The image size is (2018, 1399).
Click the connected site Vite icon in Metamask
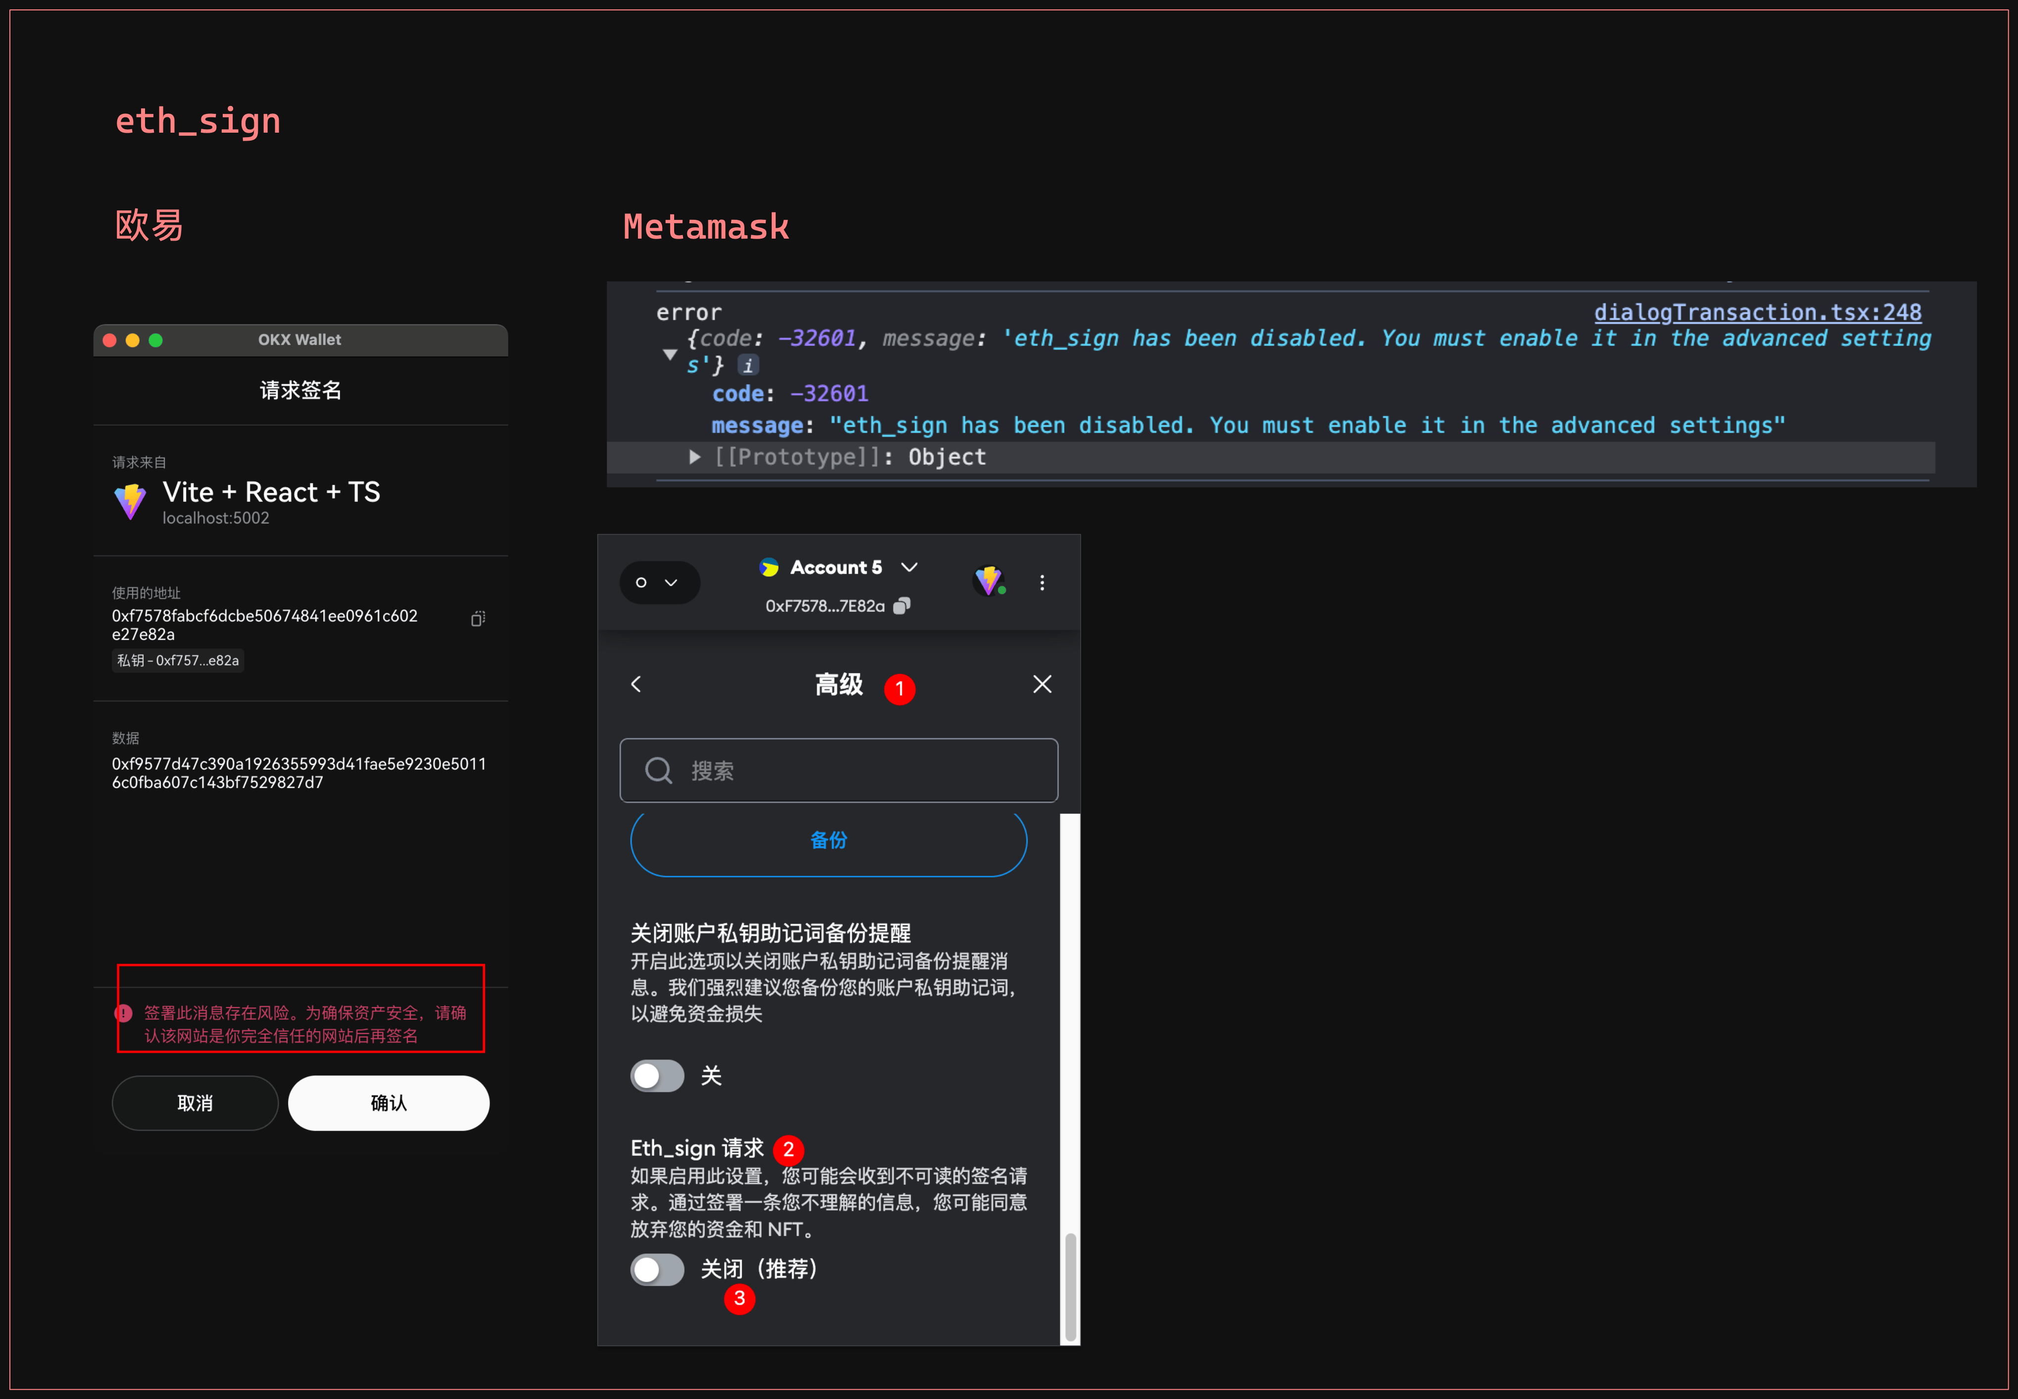(x=989, y=580)
